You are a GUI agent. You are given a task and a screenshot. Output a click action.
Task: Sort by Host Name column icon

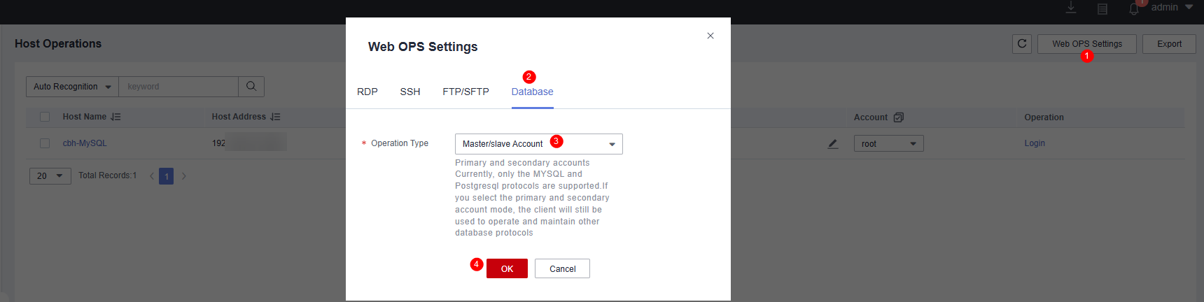(x=116, y=117)
